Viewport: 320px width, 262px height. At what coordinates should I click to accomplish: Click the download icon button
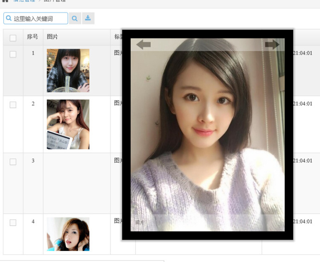click(88, 19)
